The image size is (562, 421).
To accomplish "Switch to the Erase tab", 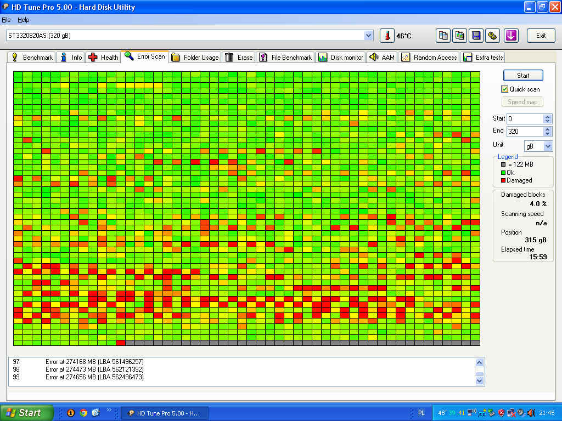I will click(239, 57).
